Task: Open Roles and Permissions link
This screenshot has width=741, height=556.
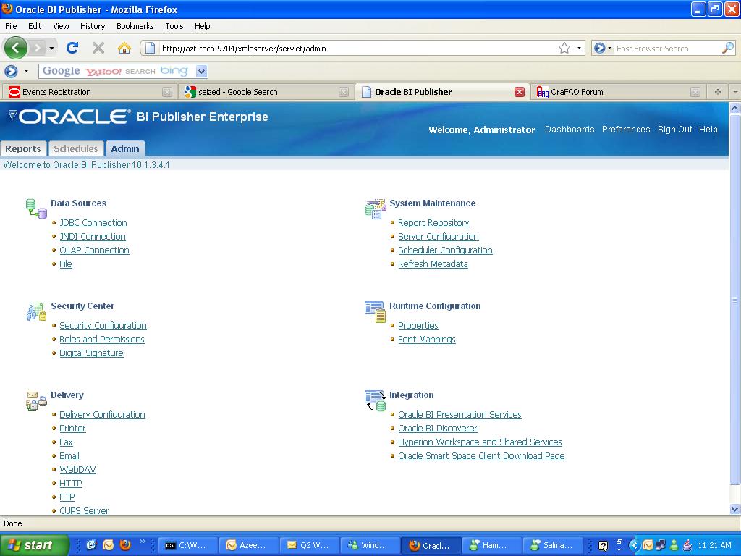Action: pos(102,339)
